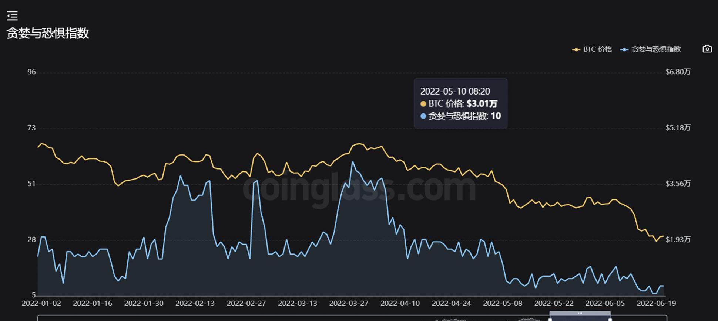Click right handle of zoom range slider
The height and width of the screenshot is (321, 718).
click(x=610, y=319)
